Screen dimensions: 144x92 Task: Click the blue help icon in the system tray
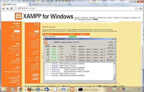tap(124, 89)
